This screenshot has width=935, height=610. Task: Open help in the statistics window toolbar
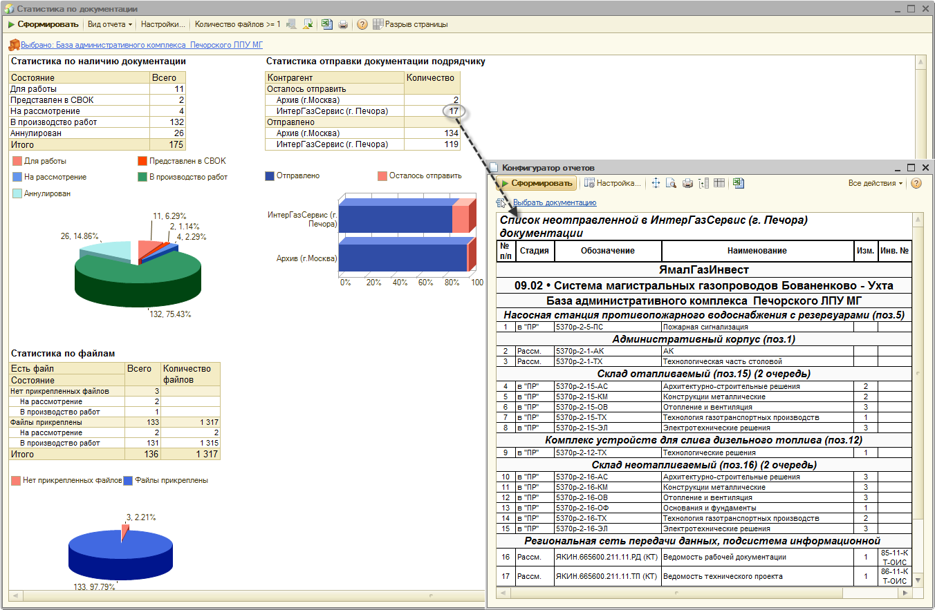tap(362, 24)
